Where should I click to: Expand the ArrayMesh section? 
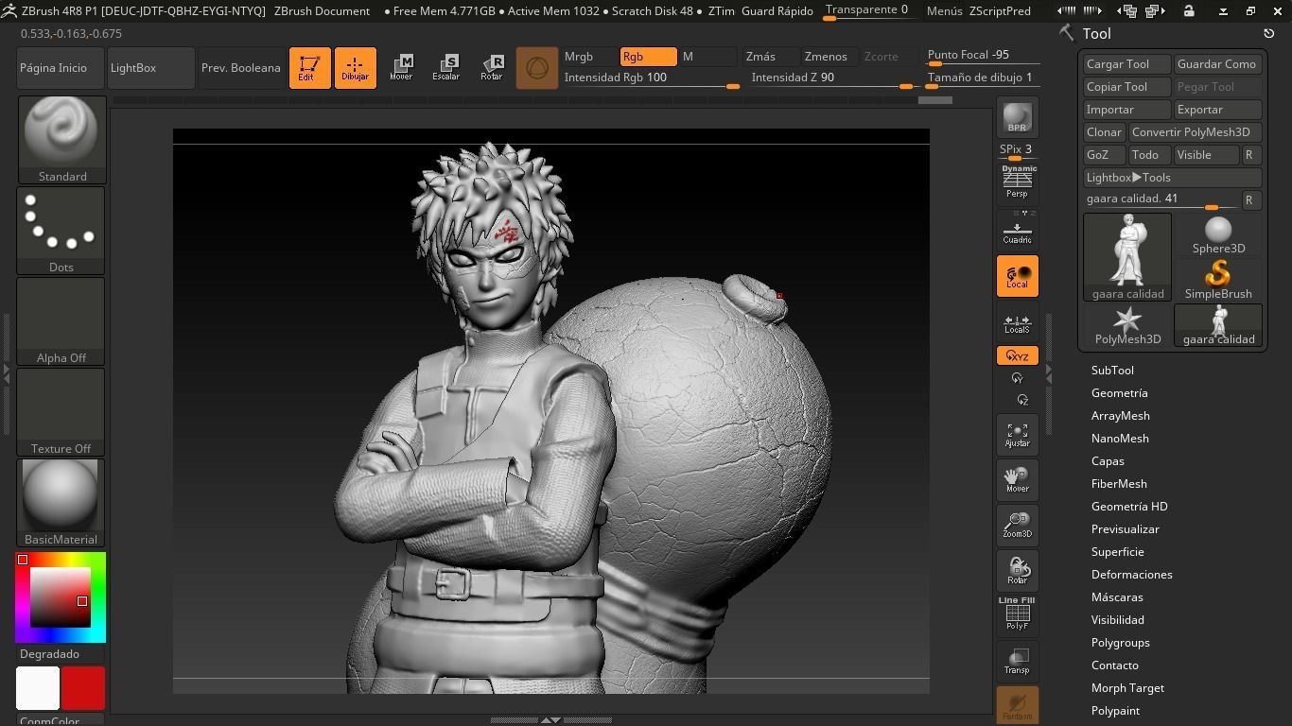point(1120,416)
